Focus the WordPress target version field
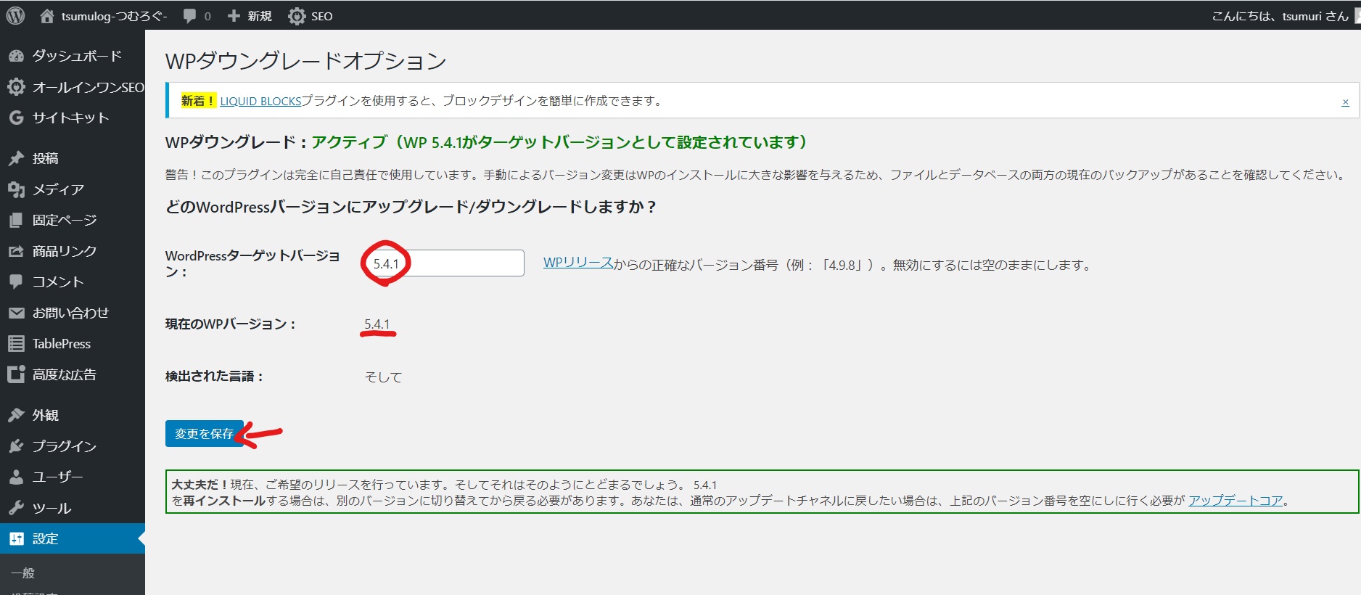 tap(444, 263)
